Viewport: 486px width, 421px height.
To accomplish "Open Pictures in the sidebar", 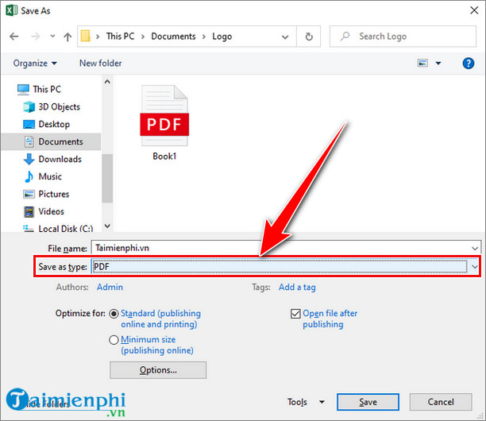I will (x=46, y=194).
